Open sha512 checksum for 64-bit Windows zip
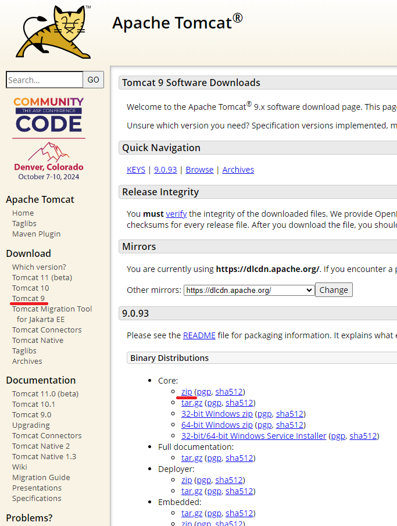The height and width of the screenshot is (526, 397). click(x=289, y=425)
